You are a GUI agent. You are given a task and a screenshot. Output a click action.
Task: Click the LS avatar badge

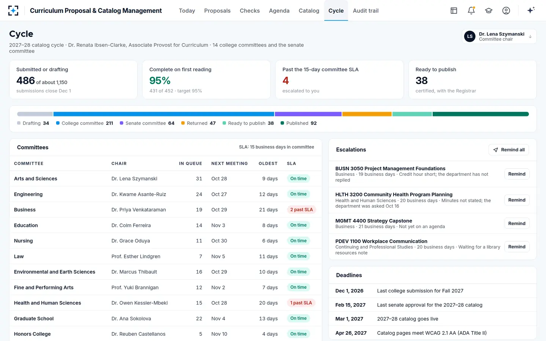[470, 36]
